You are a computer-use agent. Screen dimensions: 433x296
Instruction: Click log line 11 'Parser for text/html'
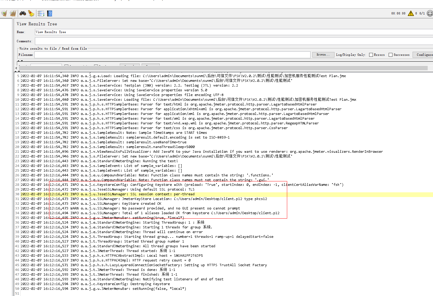point(169,104)
